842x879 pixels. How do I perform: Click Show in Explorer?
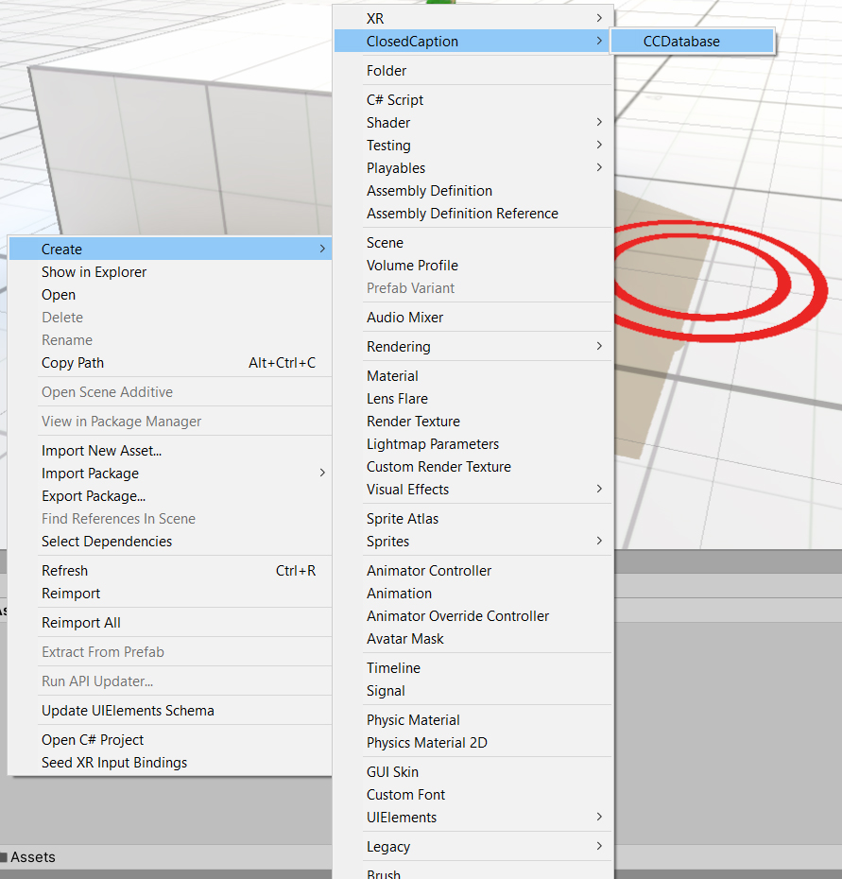pos(95,272)
